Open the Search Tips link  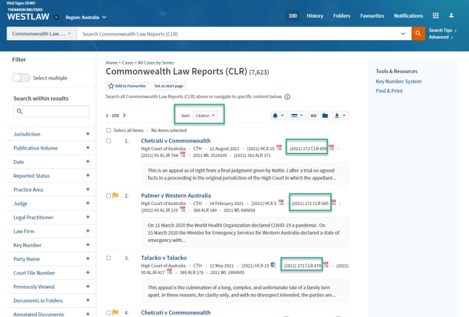coord(443,30)
